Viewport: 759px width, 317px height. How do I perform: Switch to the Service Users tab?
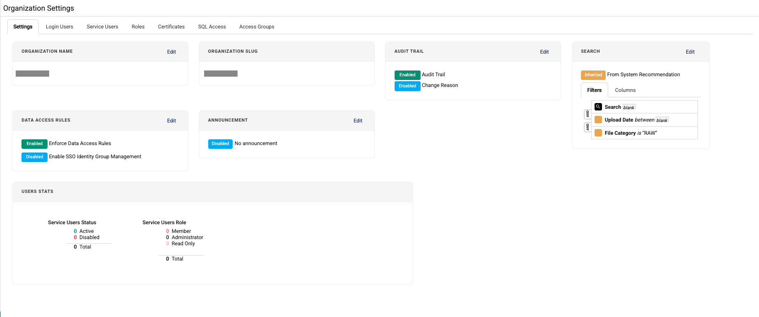click(x=102, y=27)
